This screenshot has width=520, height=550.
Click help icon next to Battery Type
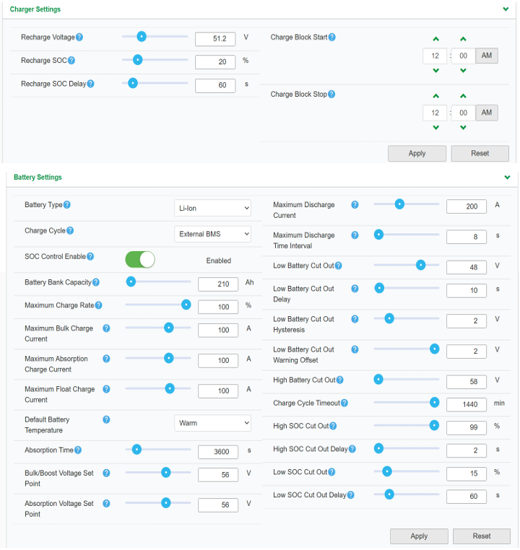point(67,205)
